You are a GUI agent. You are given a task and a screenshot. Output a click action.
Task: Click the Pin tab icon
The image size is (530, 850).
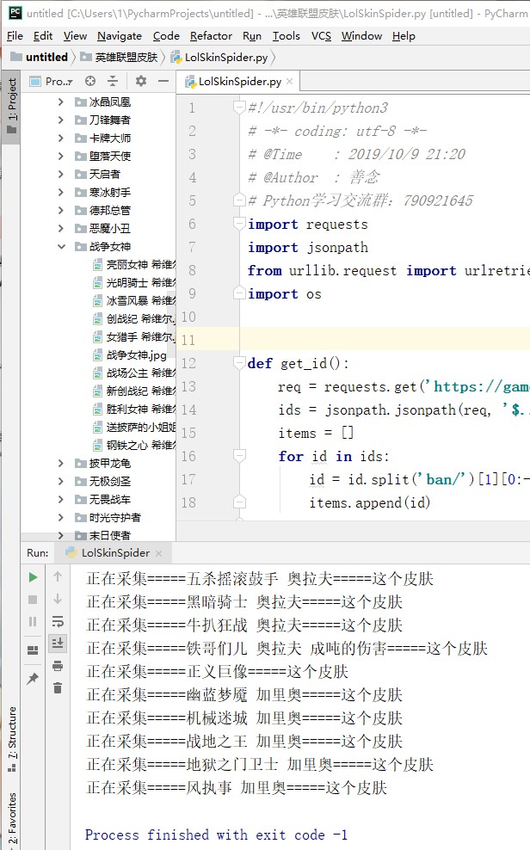click(x=33, y=678)
